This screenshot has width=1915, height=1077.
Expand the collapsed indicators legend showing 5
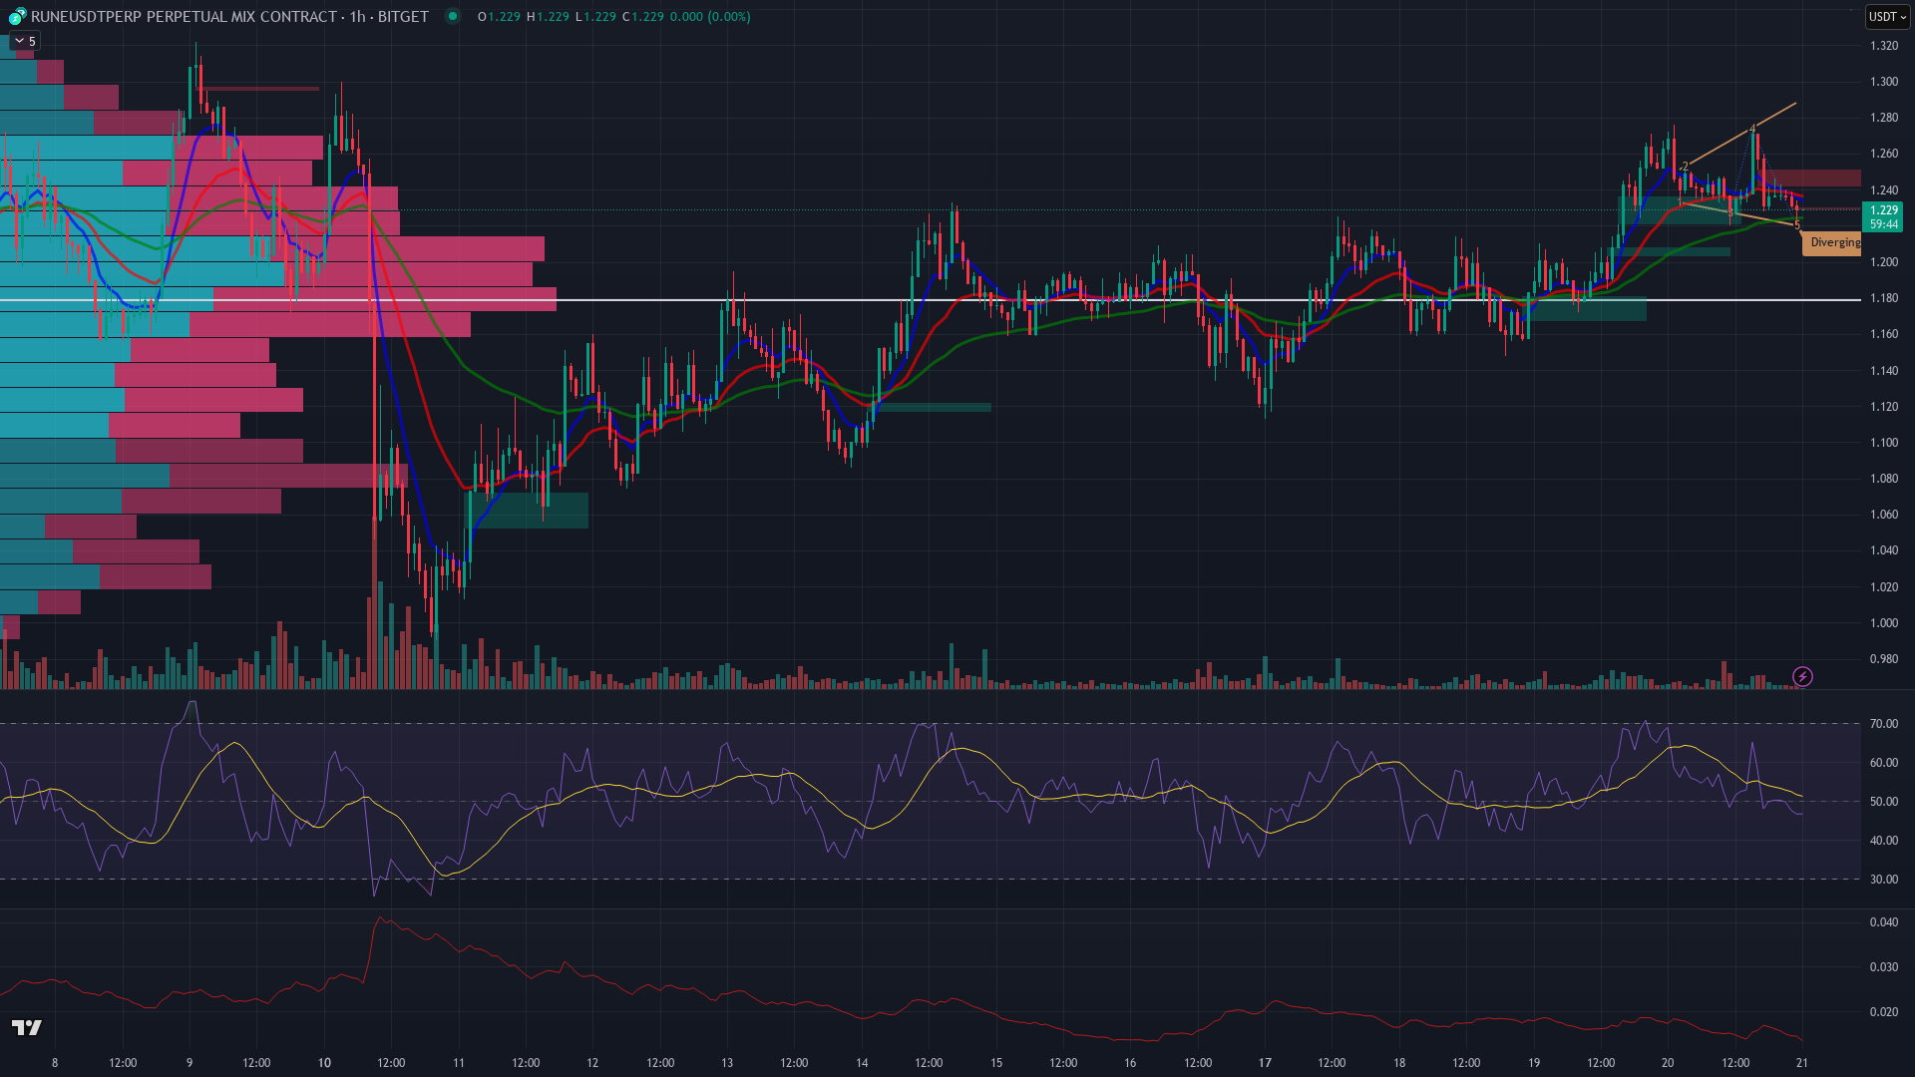[x=25, y=41]
